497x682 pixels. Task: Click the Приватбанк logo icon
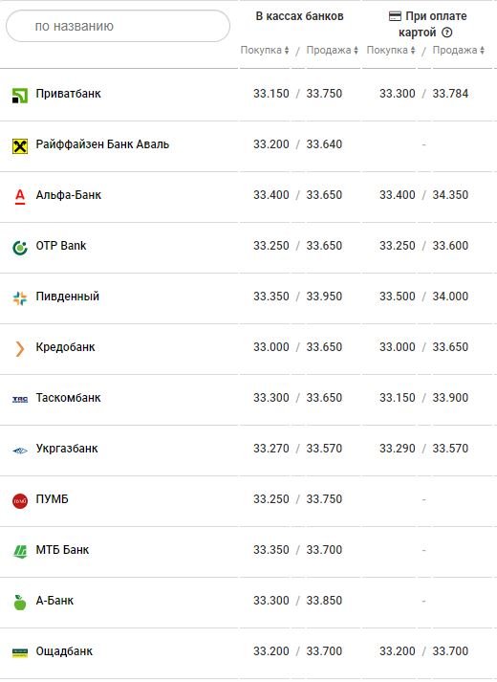20,96
